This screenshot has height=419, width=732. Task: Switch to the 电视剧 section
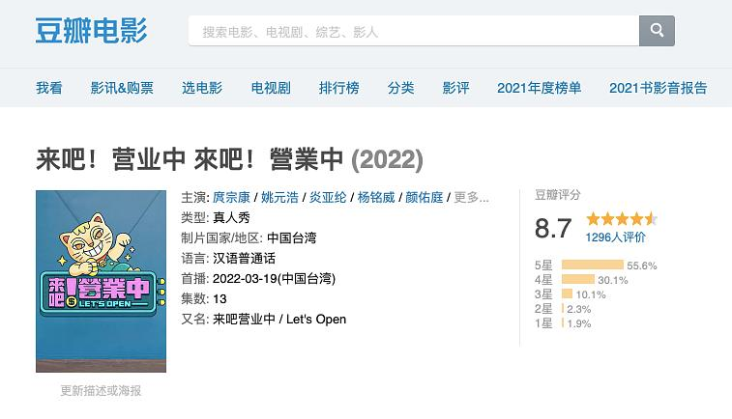click(271, 88)
